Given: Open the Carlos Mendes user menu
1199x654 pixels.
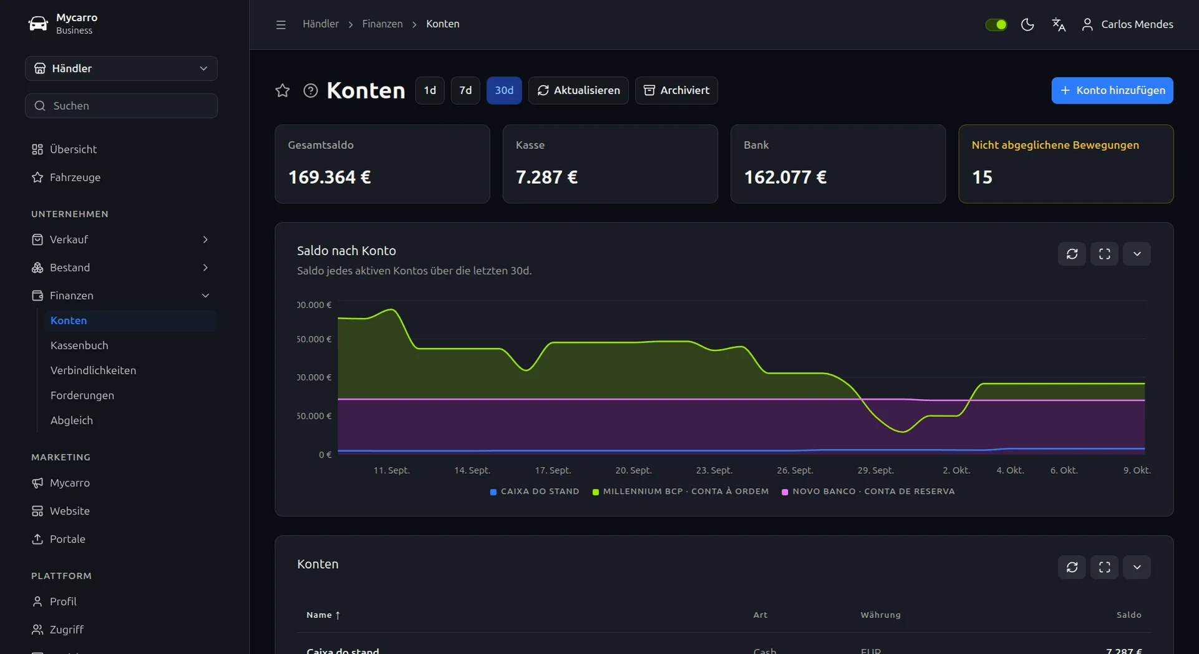Looking at the screenshot, I should 1127,24.
